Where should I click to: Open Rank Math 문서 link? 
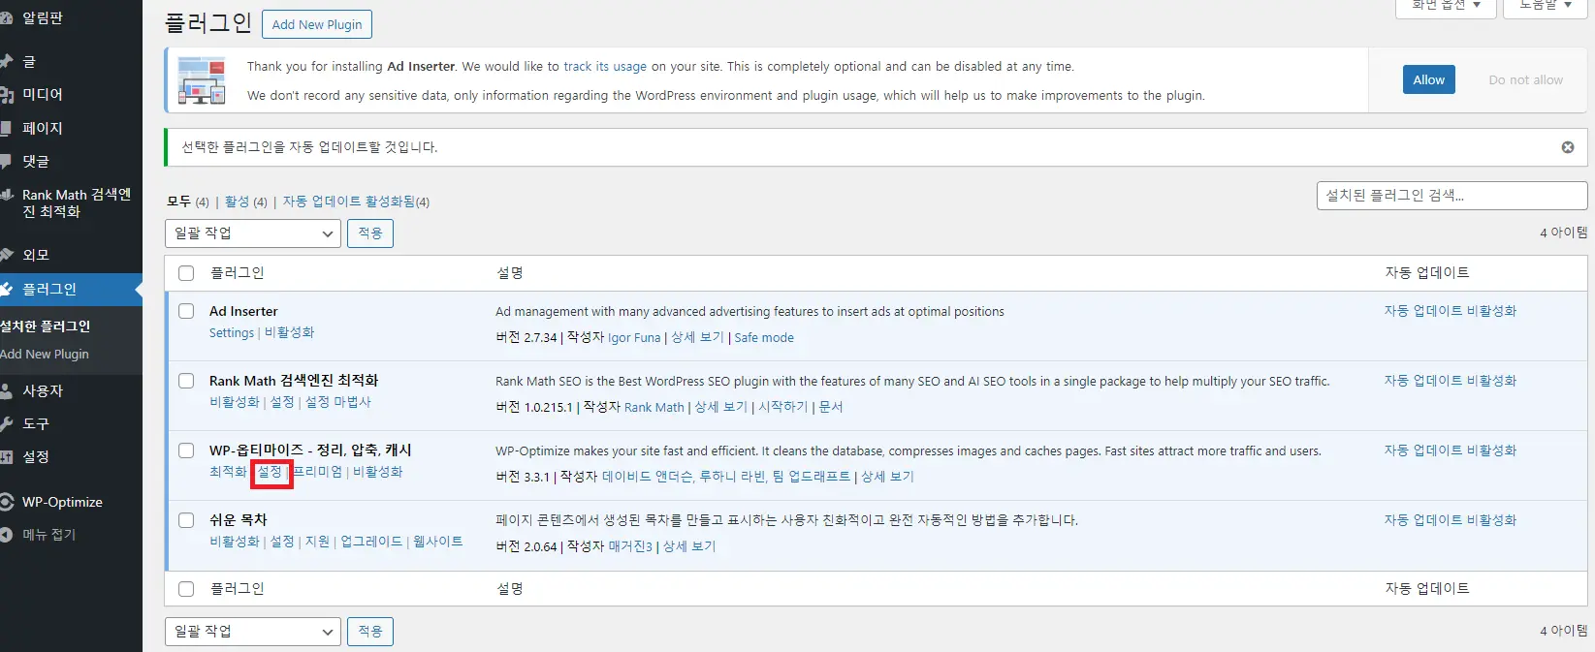(x=831, y=407)
